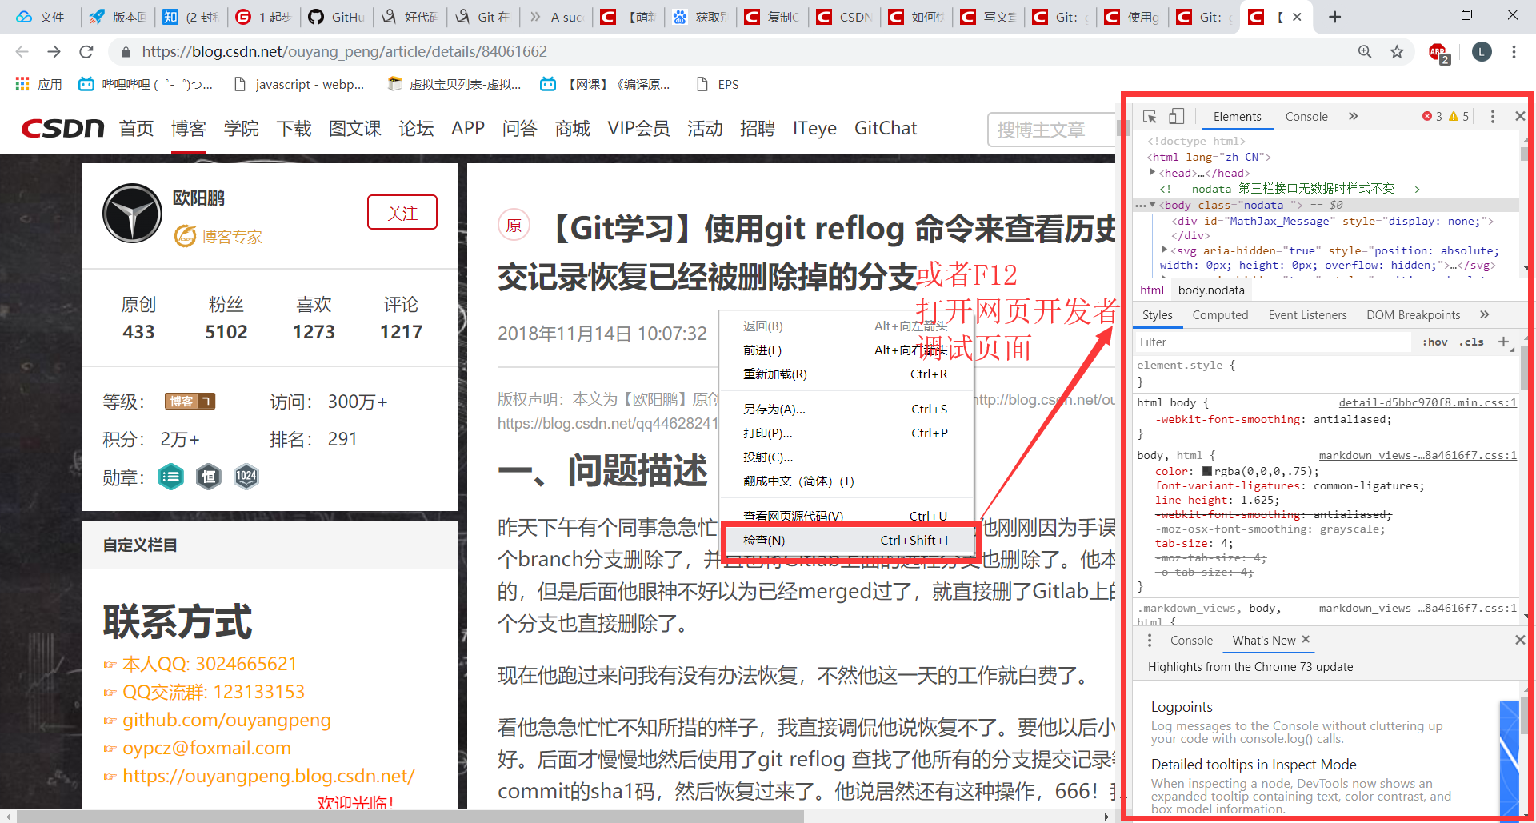Image resolution: width=1536 pixels, height=823 pixels.
Task: Click the 博客专家 badge icon
Action: 186,236
